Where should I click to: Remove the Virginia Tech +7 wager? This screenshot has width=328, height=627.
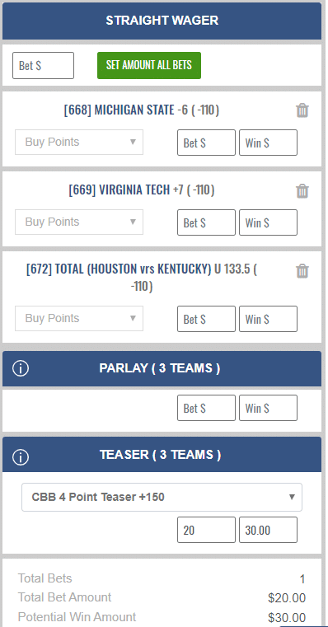click(x=302, y=191)
